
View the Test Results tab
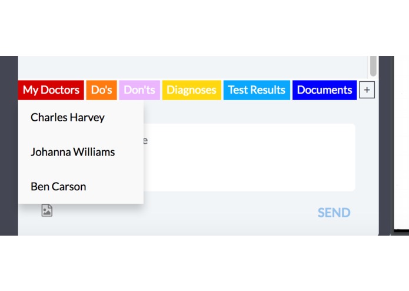tap(257, 90)
